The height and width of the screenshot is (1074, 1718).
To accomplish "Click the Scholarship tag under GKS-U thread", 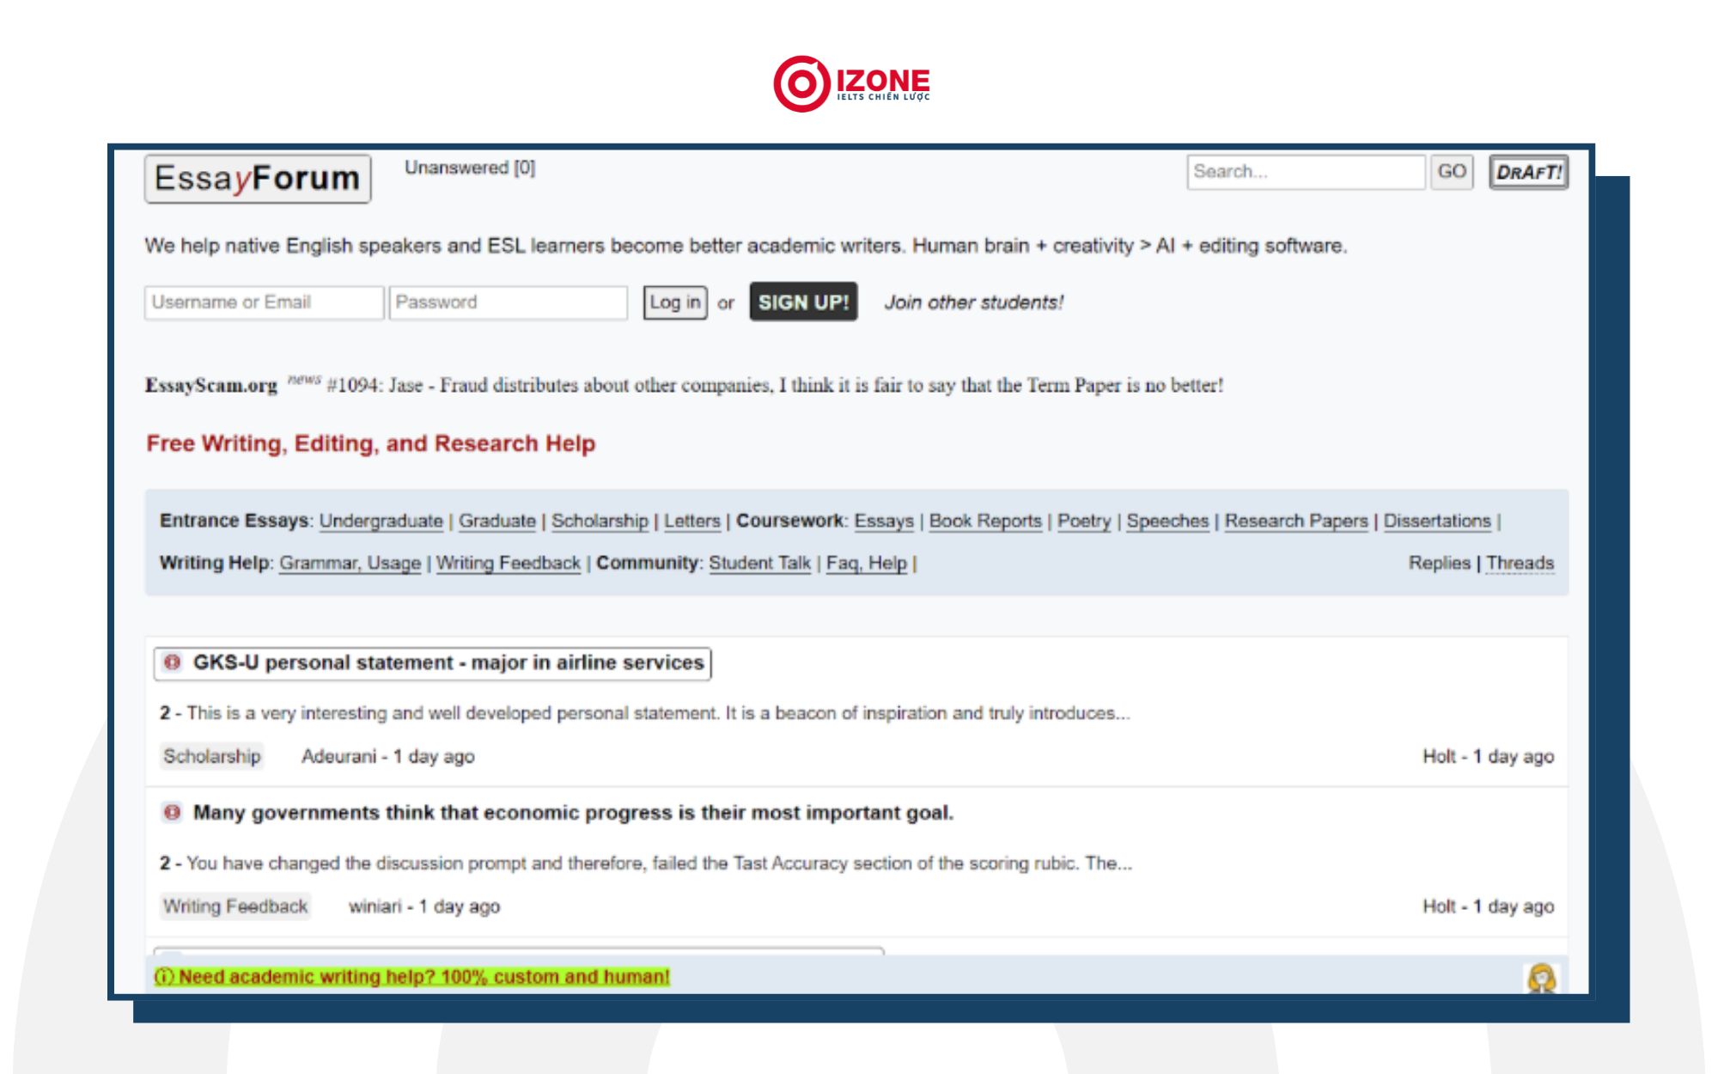I will click(212, 756).
